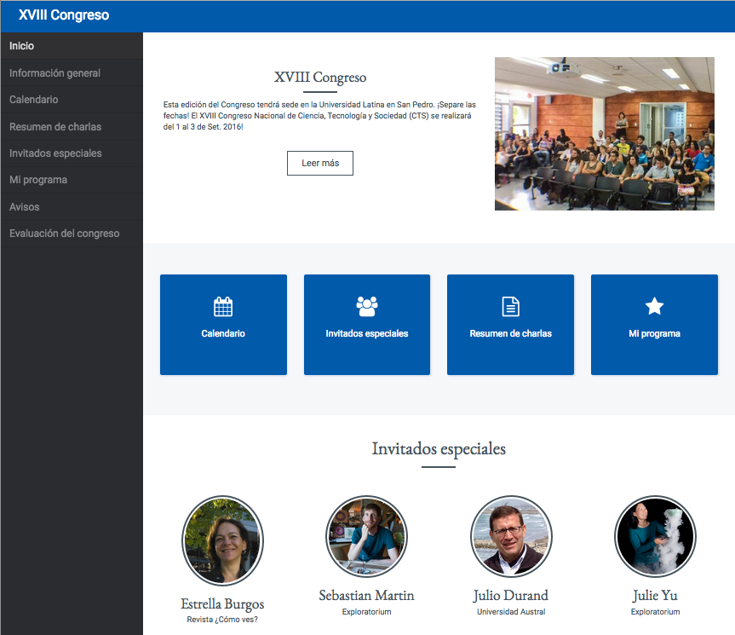Select Inicio in the sidebar
This screenshot has width=735, height=635.
(22, 46)
